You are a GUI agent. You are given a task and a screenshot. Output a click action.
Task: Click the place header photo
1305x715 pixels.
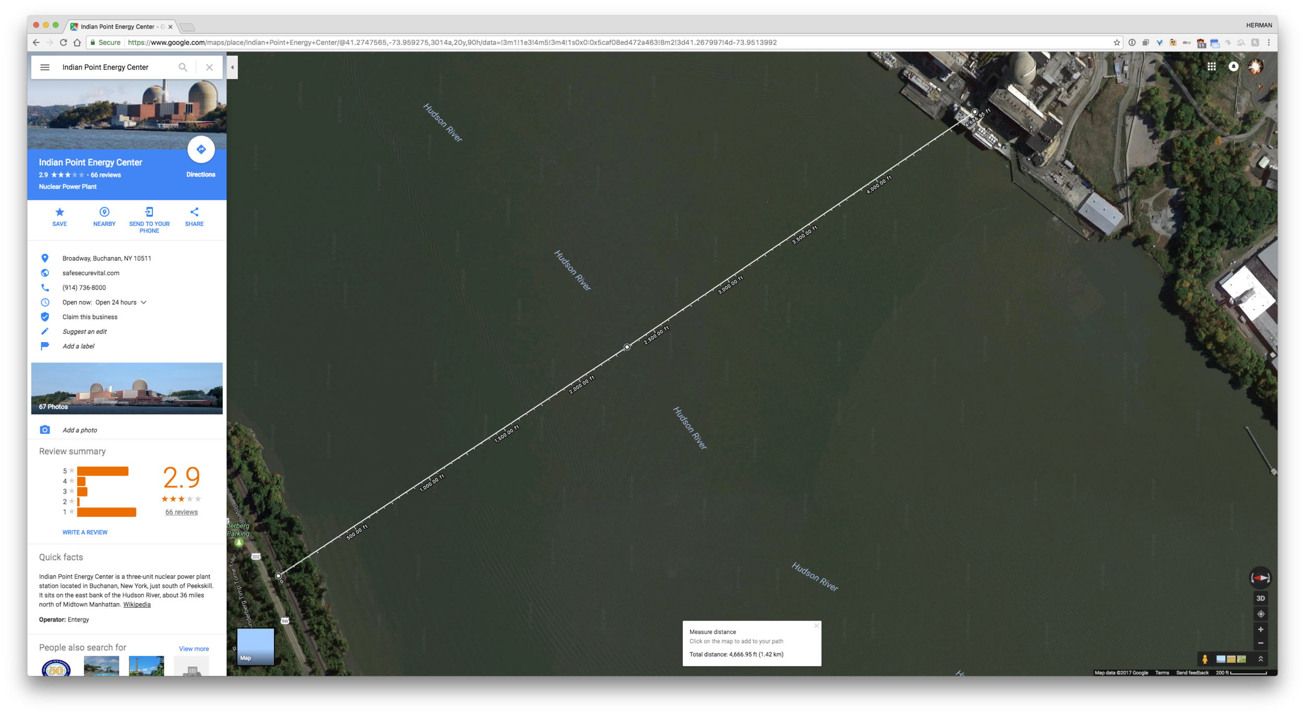127,114
